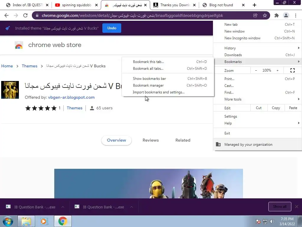This screenshot has width=302, height=227.
Task: Choose Cast... from menu
Action: tap(257, 85)
